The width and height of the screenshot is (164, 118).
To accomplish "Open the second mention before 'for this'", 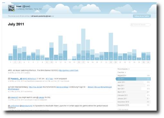I will coord(40,97).
